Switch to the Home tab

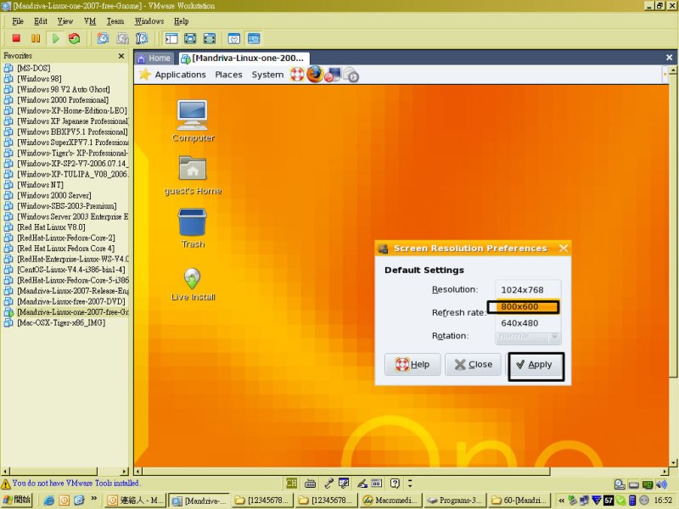(154, 58)
